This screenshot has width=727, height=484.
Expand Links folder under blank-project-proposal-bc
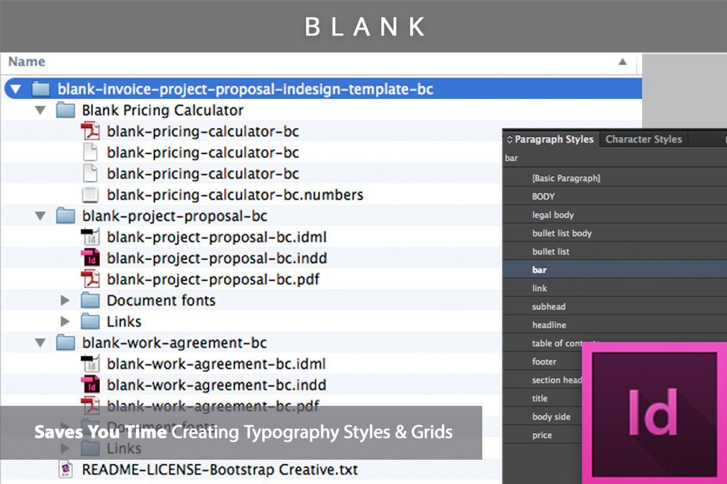point(65,322)
